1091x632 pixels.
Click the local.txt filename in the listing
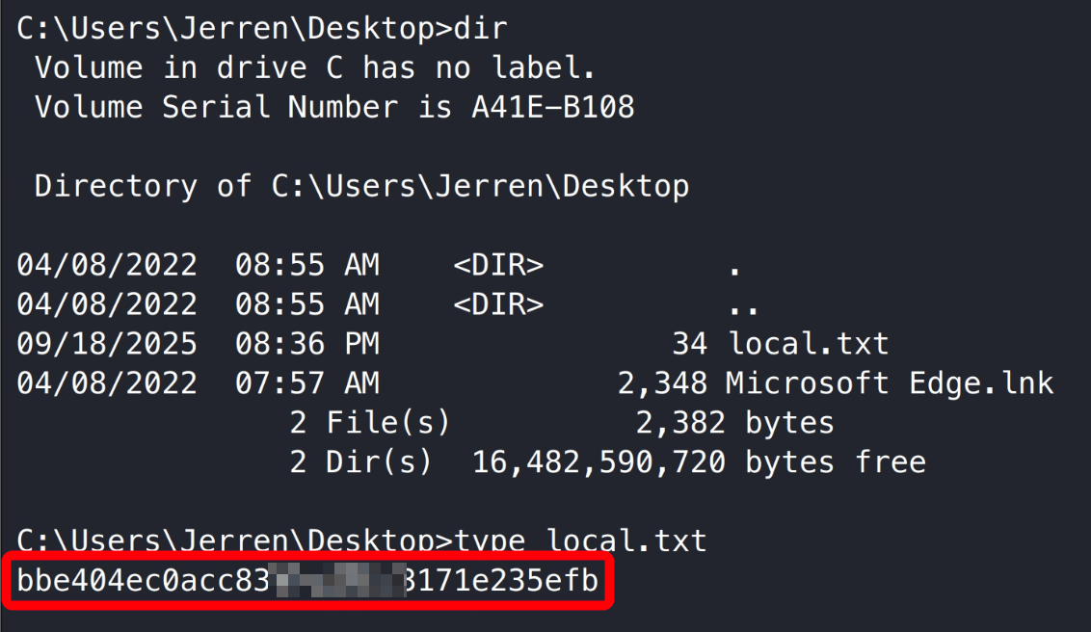click(809, 342)
